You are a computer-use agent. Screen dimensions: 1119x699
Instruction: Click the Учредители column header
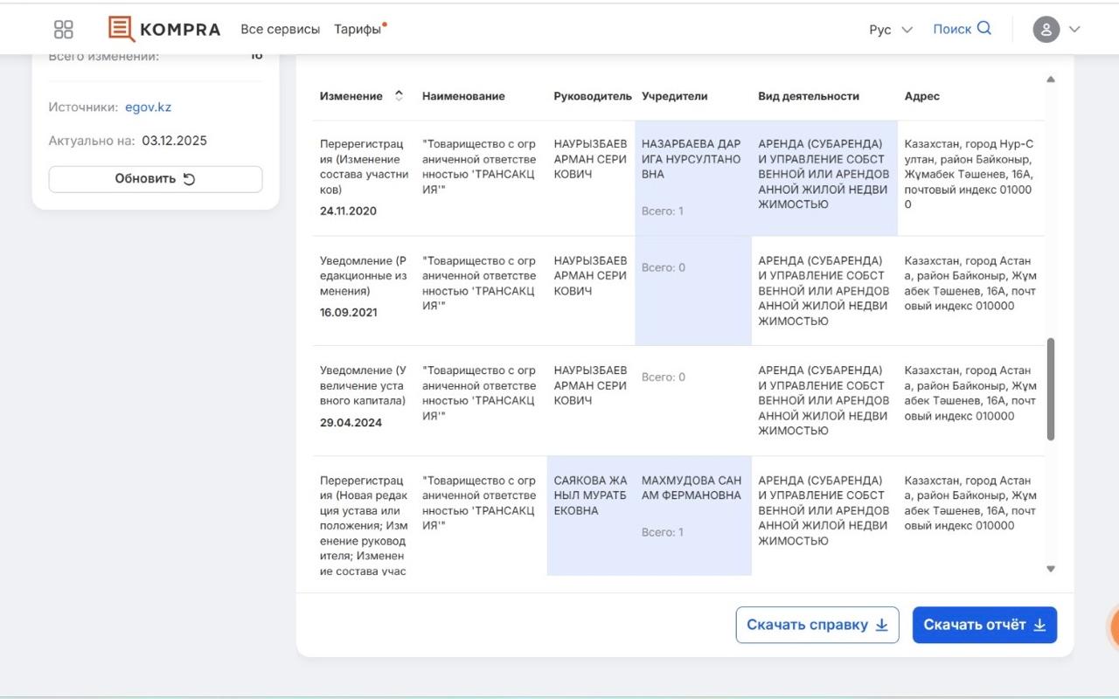tap(674, 96)
